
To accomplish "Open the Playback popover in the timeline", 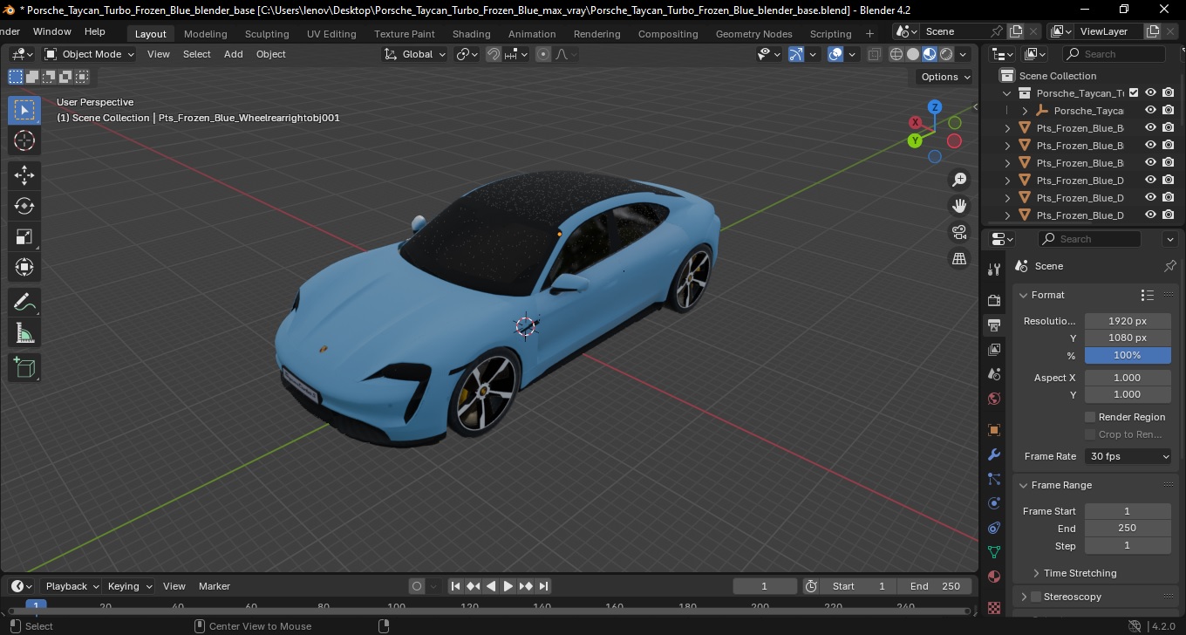I will pyautogui.click(x=71, y=586).
